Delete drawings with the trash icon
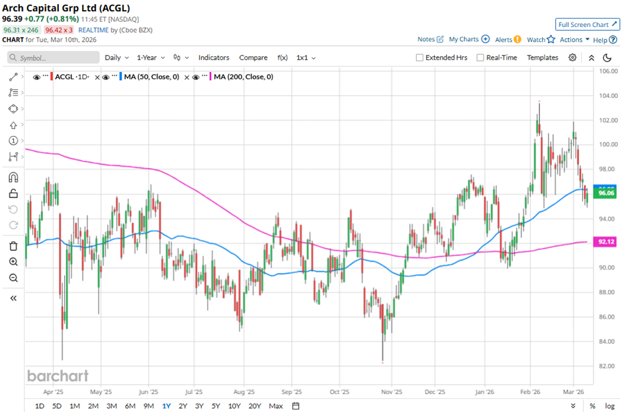 tap(13, 246)
